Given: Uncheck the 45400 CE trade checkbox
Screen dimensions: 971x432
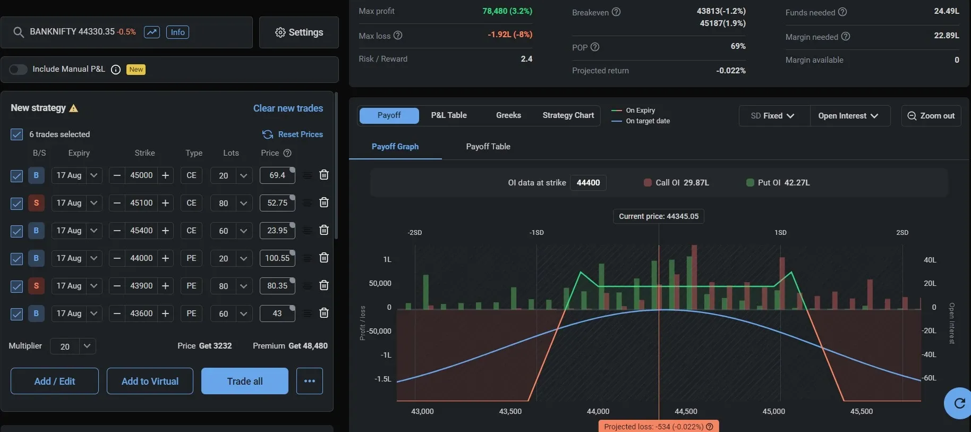Looking at the screenshot, I should pyautogui.click(x=17, y=231).
